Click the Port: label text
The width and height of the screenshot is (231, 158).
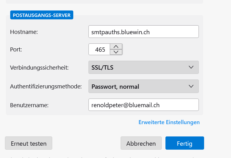coord(16,49)
